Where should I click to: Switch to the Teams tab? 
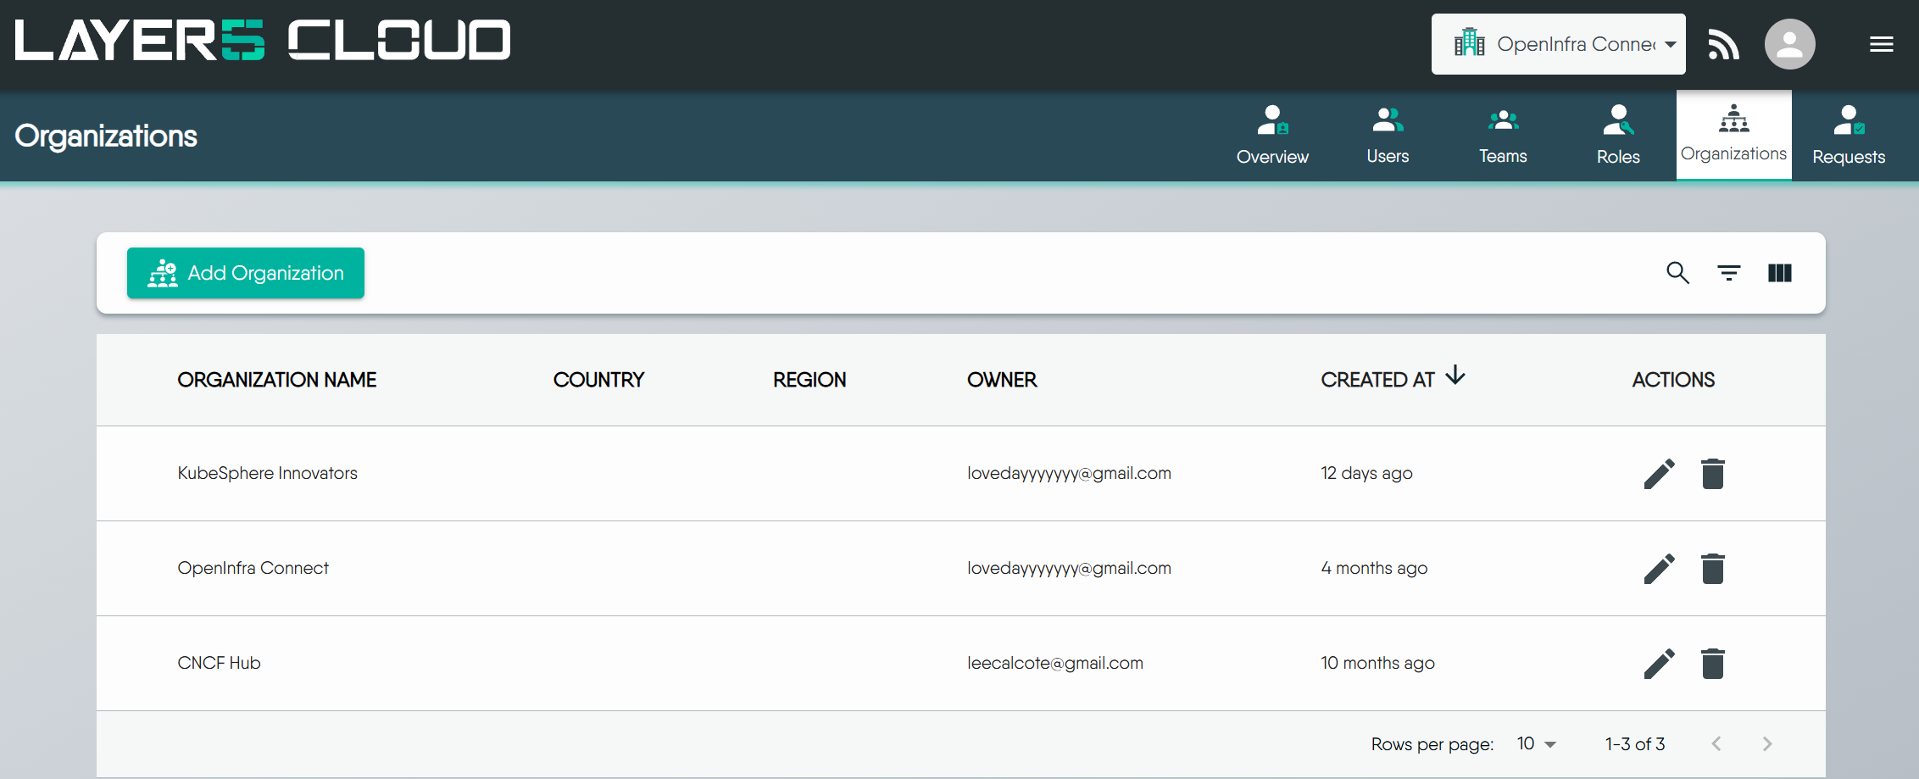pyautogui.click(x=1503, y=136)
